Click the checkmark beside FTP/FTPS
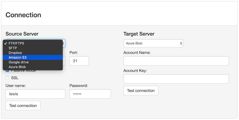The image size is (239, 120). [x=6, y=43]
